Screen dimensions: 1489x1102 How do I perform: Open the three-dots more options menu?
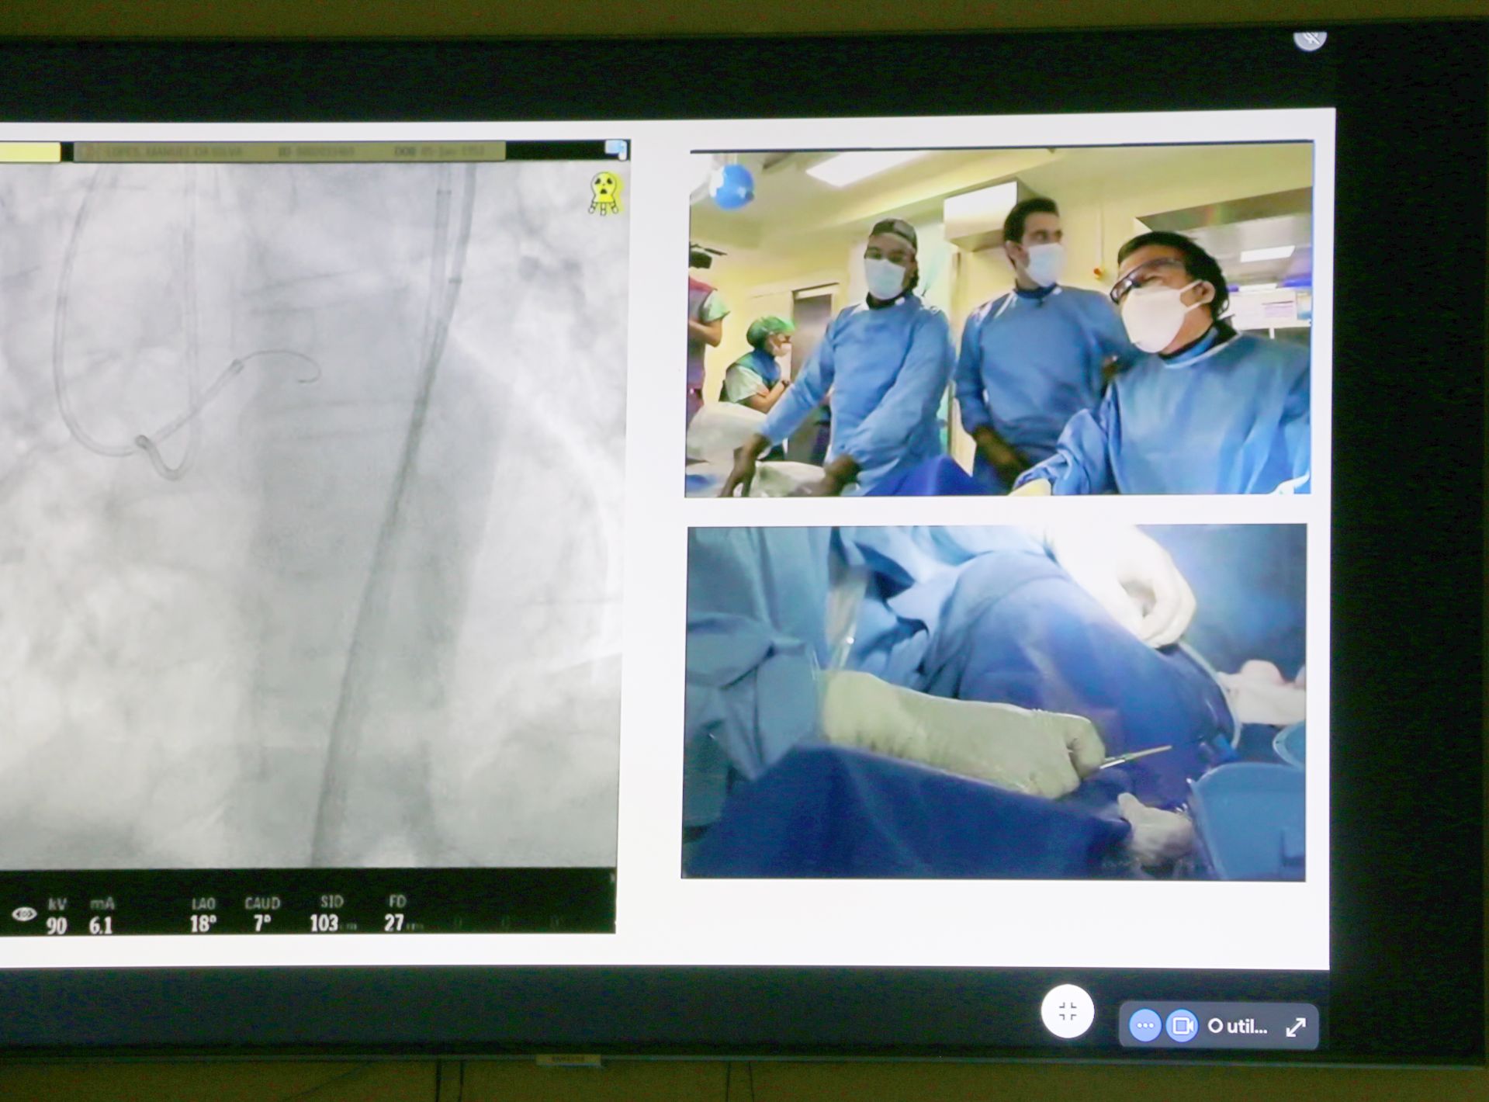[x=1144, y=1026]
